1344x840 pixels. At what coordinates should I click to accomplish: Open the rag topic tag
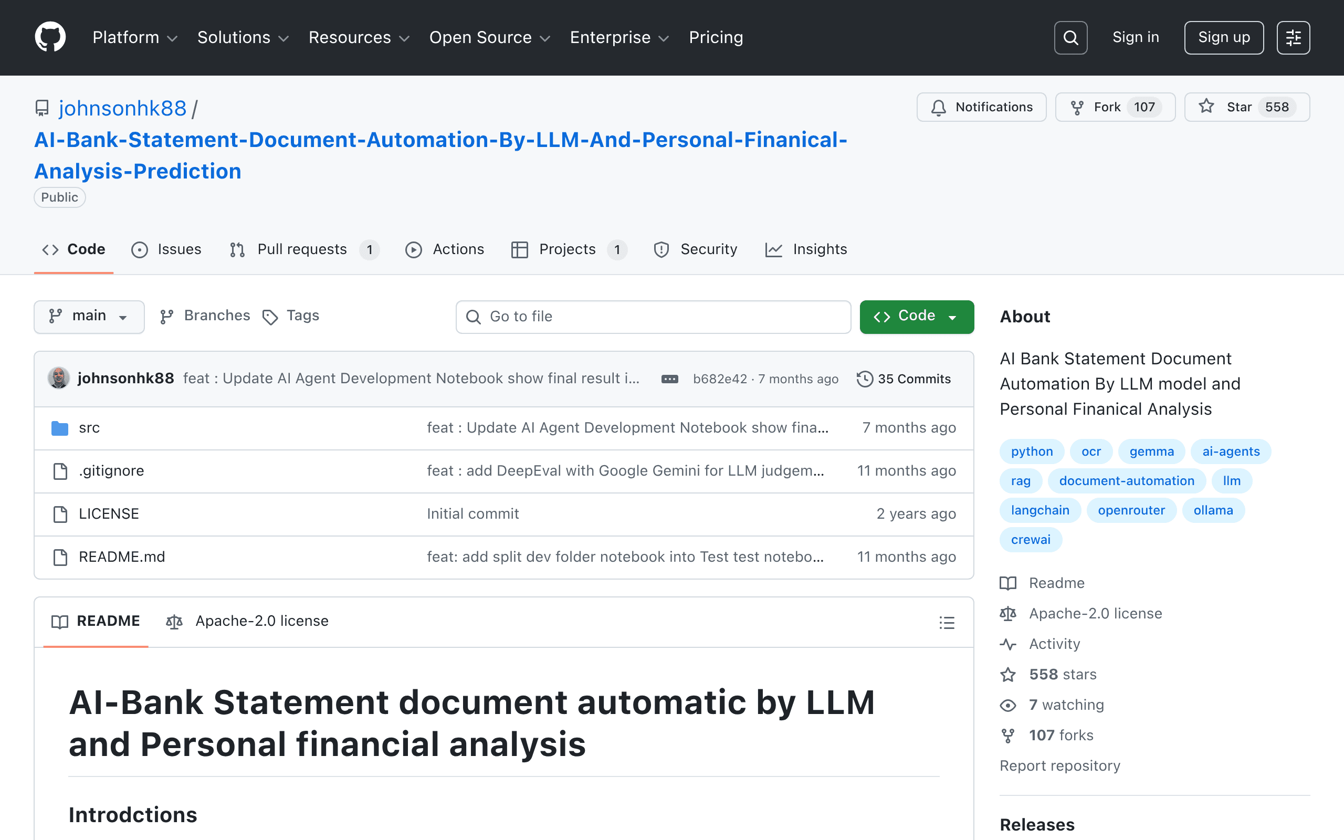(1021, 481)
